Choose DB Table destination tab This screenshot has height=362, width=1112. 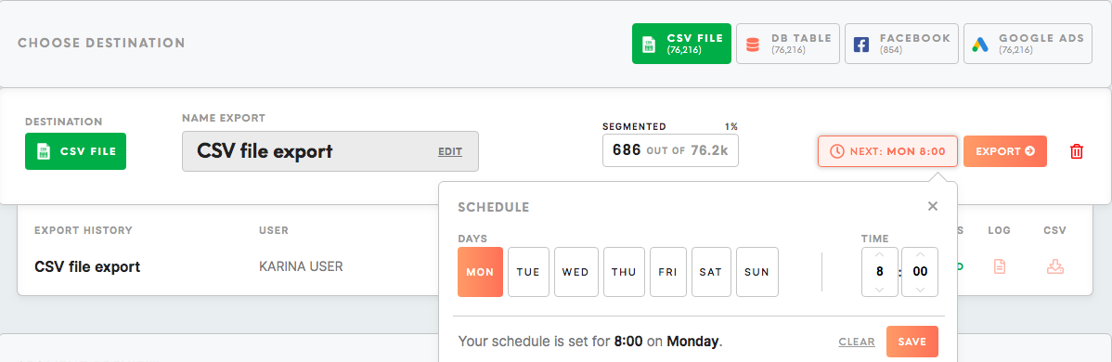pyautogui.click(x=788, y=44)
